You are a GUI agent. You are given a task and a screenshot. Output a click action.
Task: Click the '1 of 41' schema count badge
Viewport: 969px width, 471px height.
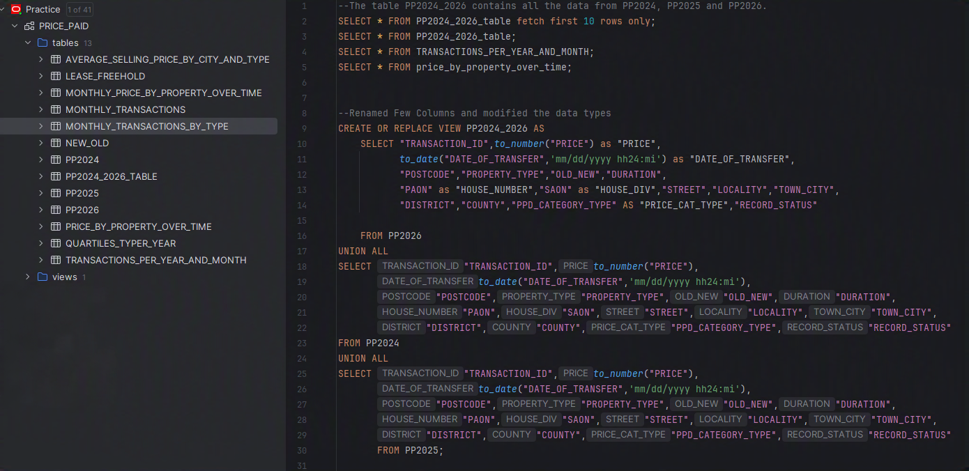click(x=79, y=10)
